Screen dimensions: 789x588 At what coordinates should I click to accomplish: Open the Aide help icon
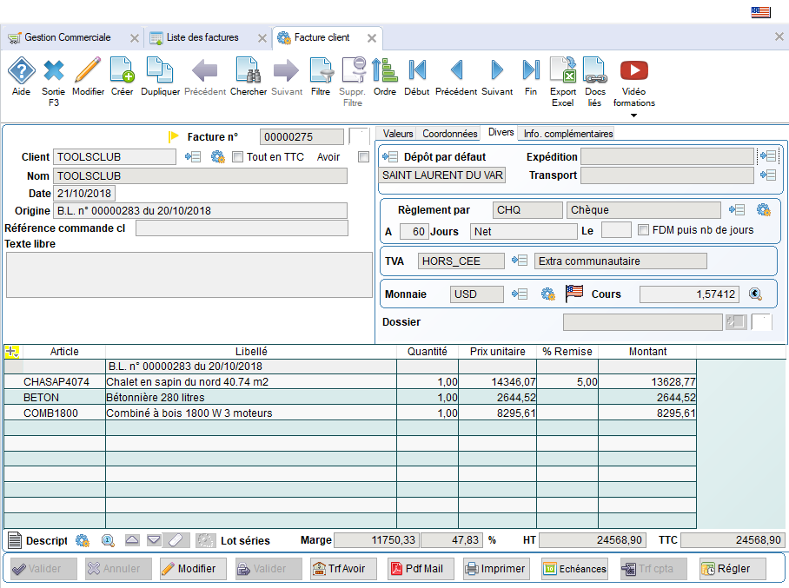pos(21,70)
